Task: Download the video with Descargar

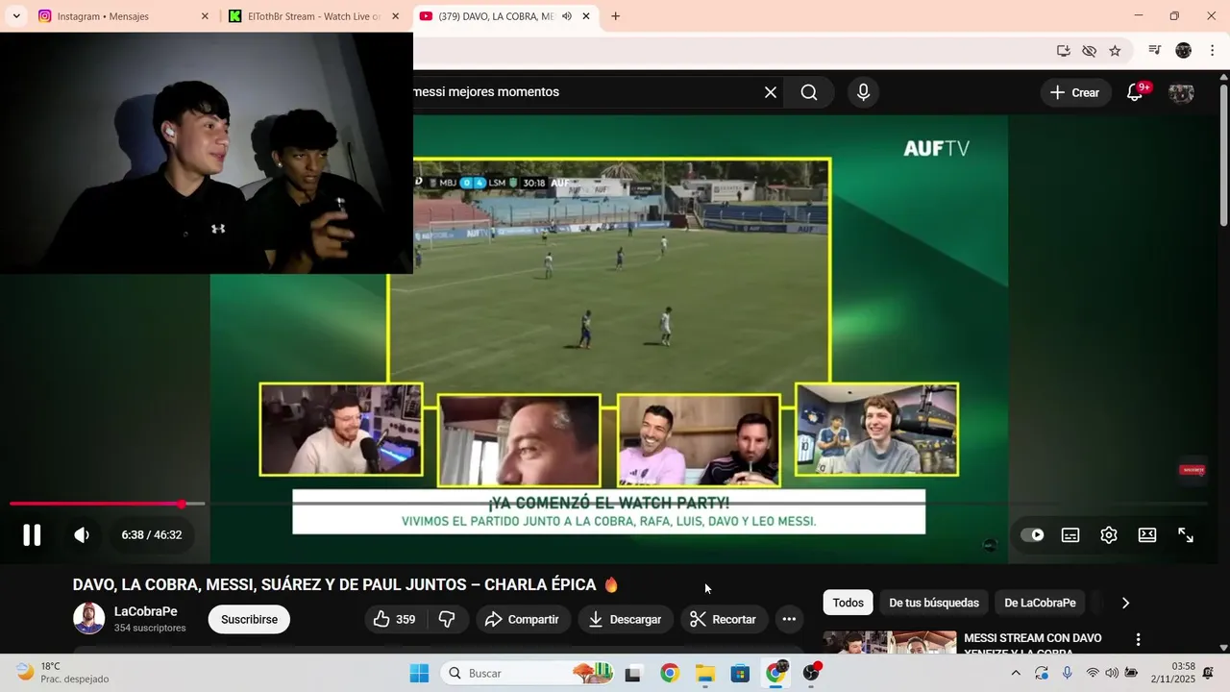Action: click(x=626, y=619)
